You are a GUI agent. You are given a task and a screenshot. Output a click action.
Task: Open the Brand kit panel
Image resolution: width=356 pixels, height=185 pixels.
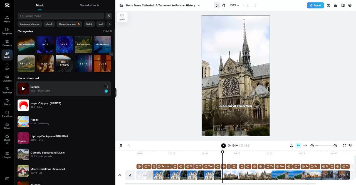click(7, 139)
